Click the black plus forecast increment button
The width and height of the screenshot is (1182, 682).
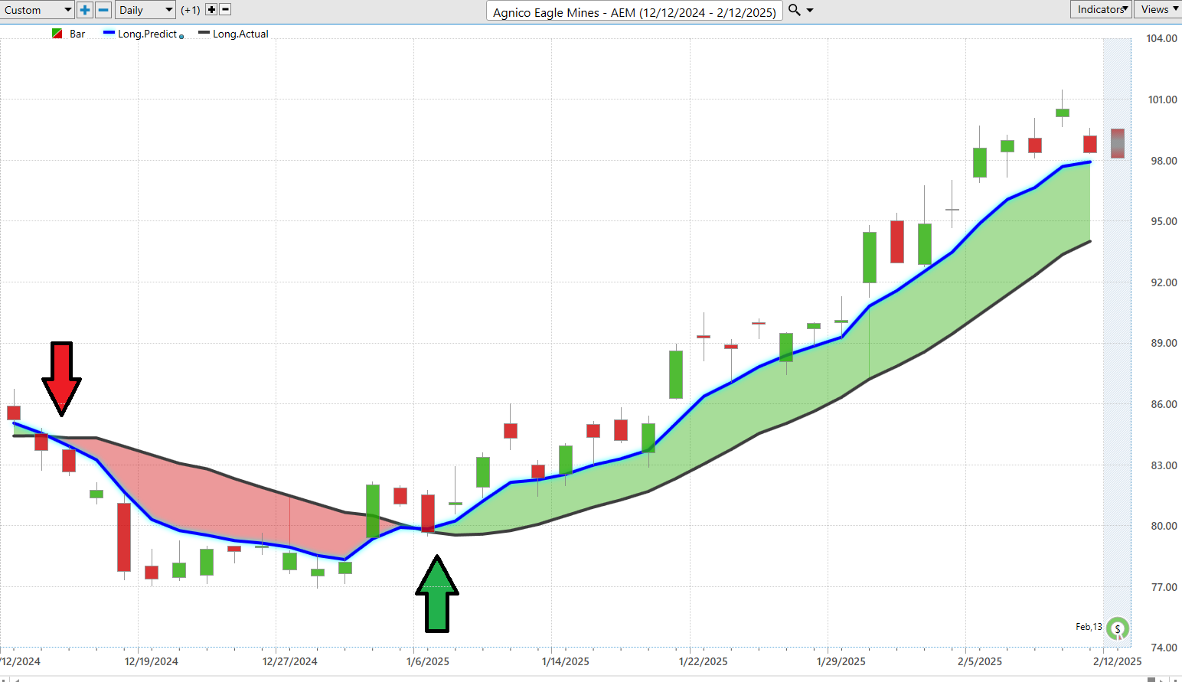click(x=212, y=10)
